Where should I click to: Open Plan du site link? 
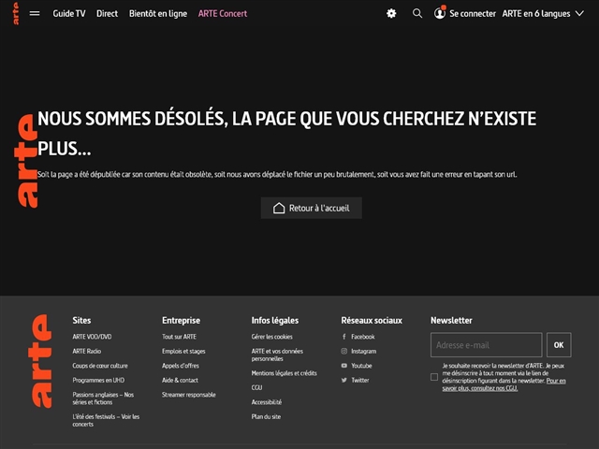[x=266, y=417]
